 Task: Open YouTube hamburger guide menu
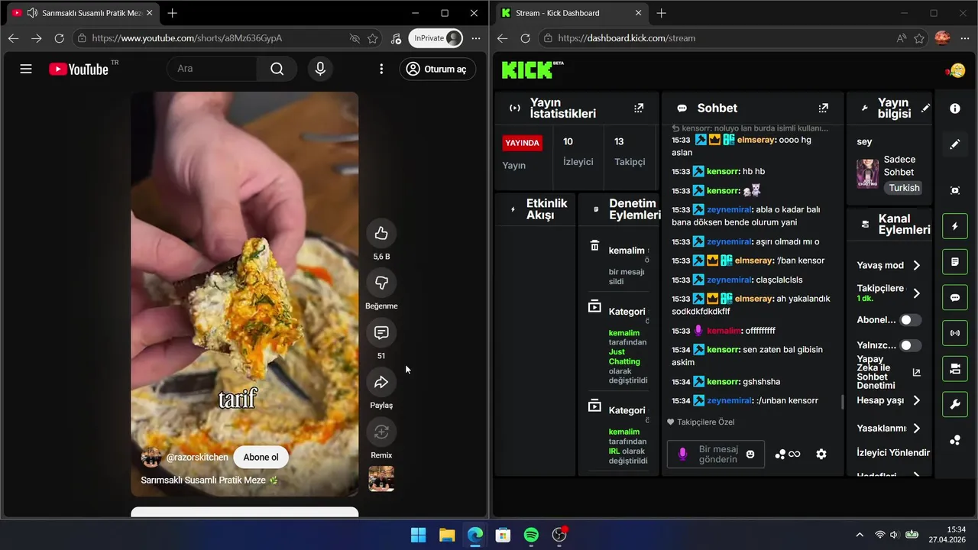click(26, 69)
